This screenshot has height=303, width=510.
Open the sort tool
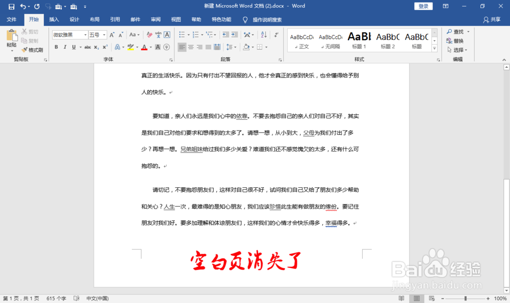click(x=263, y=35)
